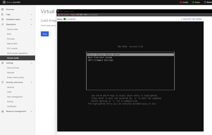The image size is (212, 135).
Task: Click the Not secure warning icon in KVM window
Action: [x=59, y=15]
